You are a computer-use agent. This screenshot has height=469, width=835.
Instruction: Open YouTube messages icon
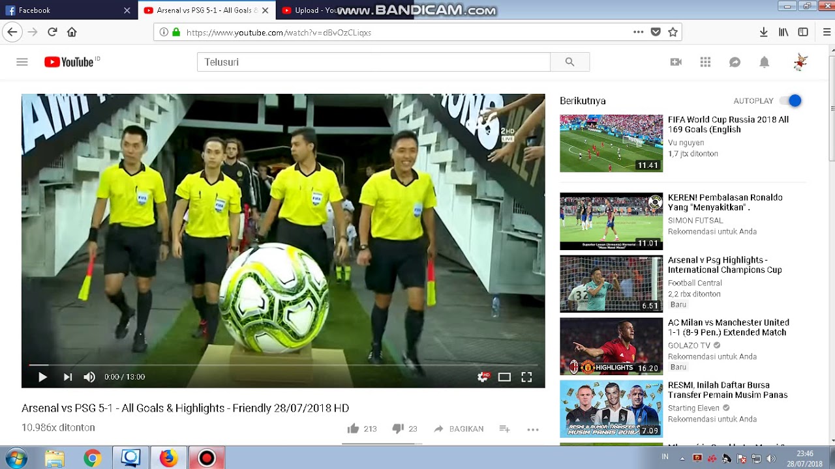point(735,62)
